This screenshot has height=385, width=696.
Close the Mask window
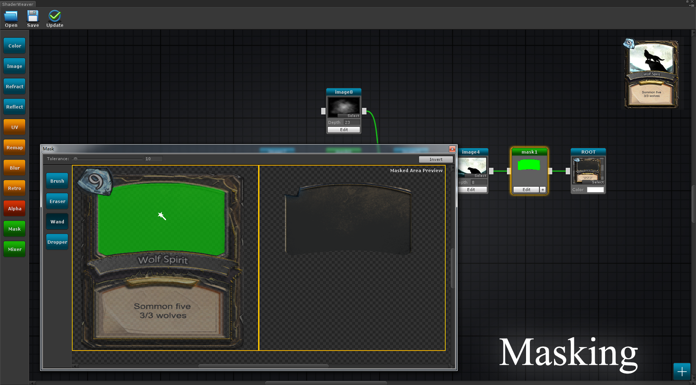[x=452, y=149]
